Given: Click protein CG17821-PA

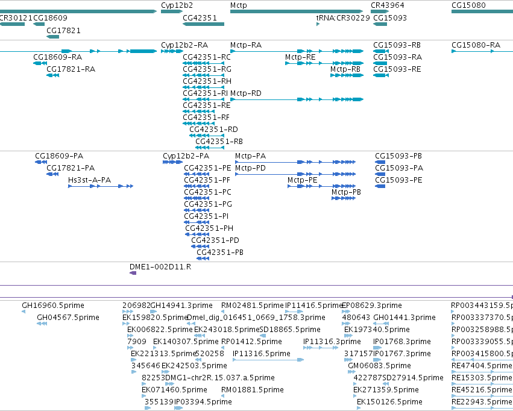Looking at the screenshot, I should tap(71, 168).
